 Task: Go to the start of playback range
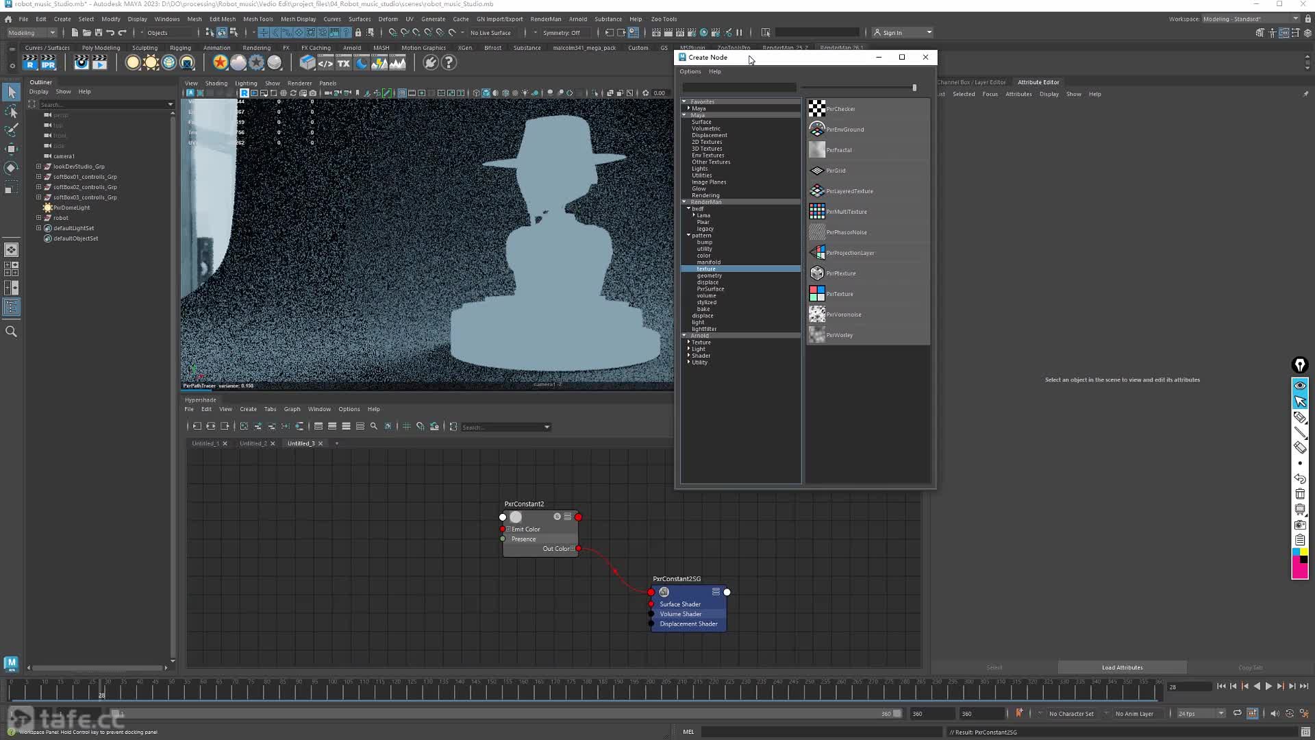(1221, 686)
